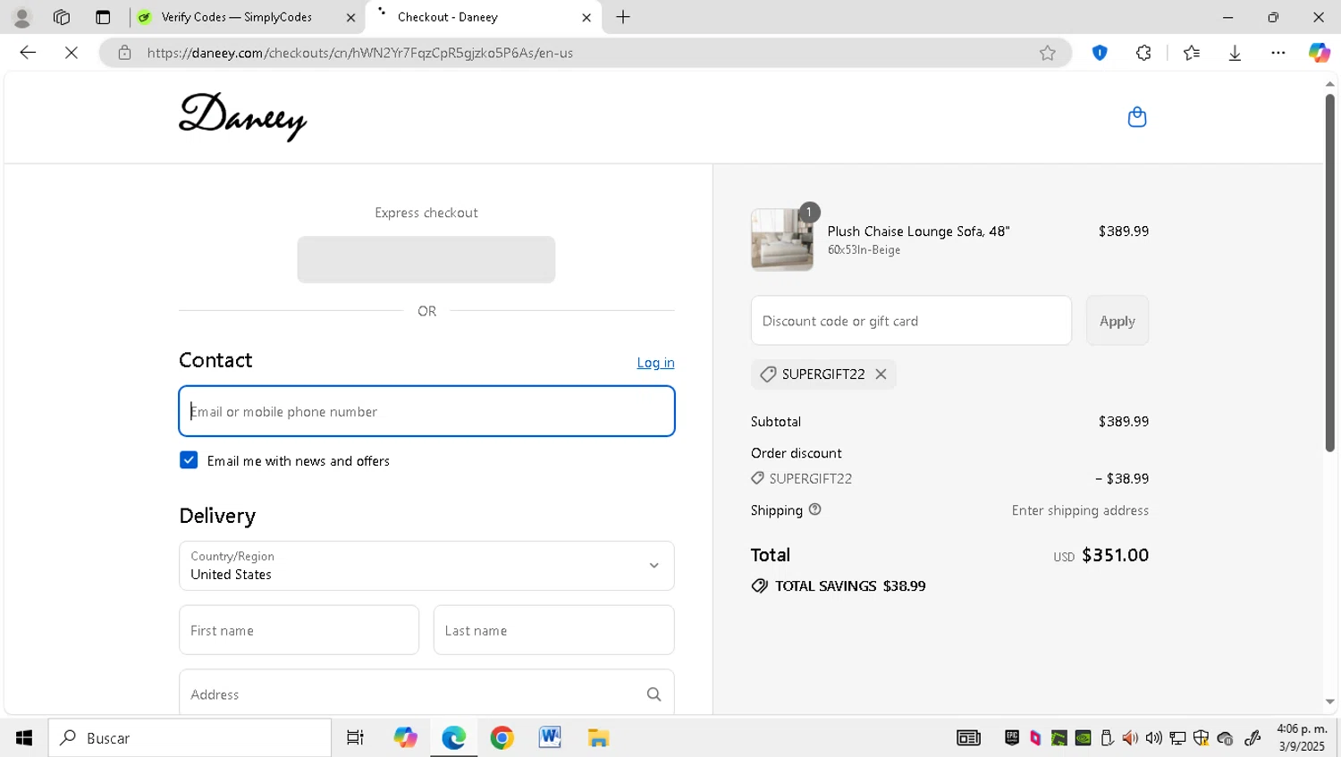
Task: Click the system tray volume icon
Action: pos(1154,738)
